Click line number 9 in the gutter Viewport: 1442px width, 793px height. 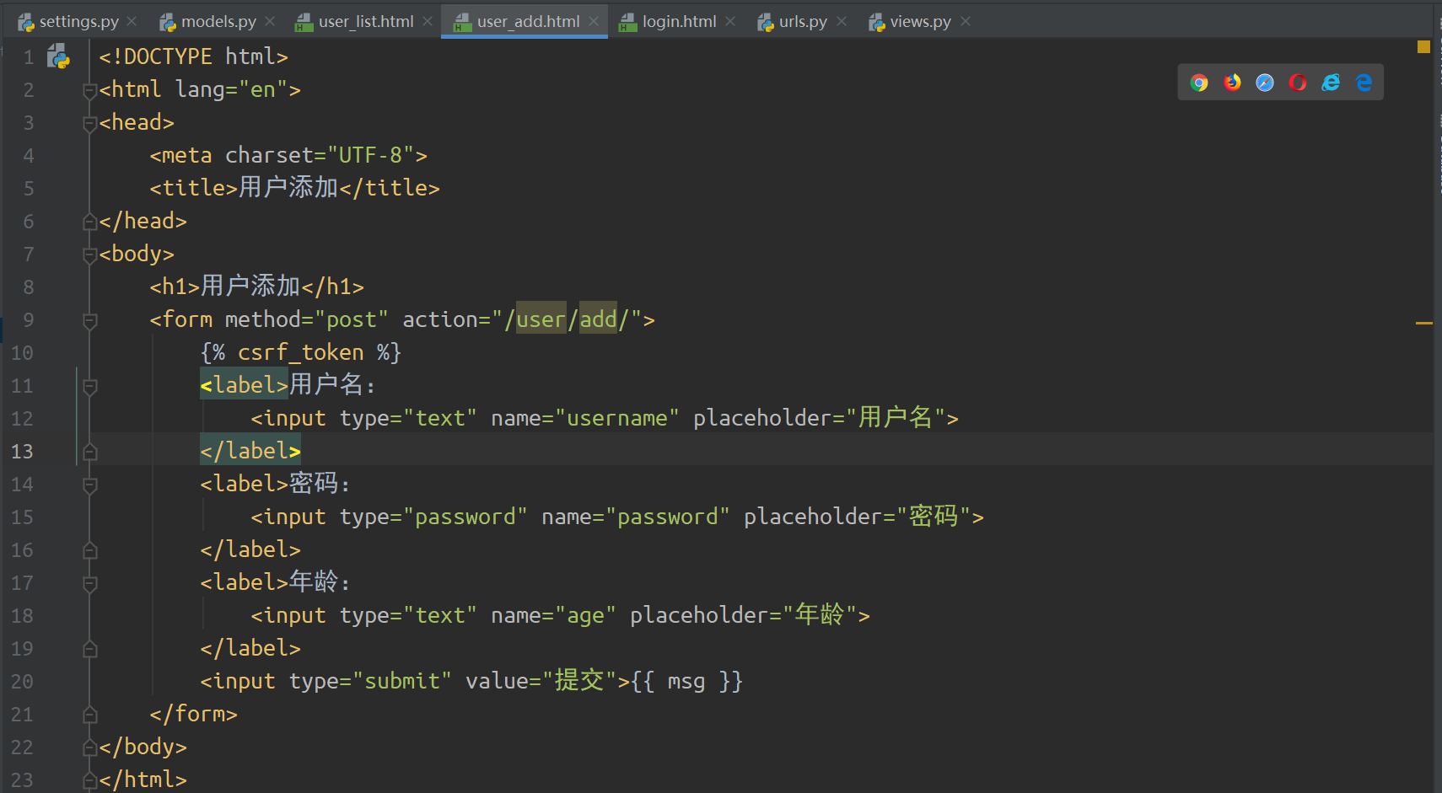(29, 320)
